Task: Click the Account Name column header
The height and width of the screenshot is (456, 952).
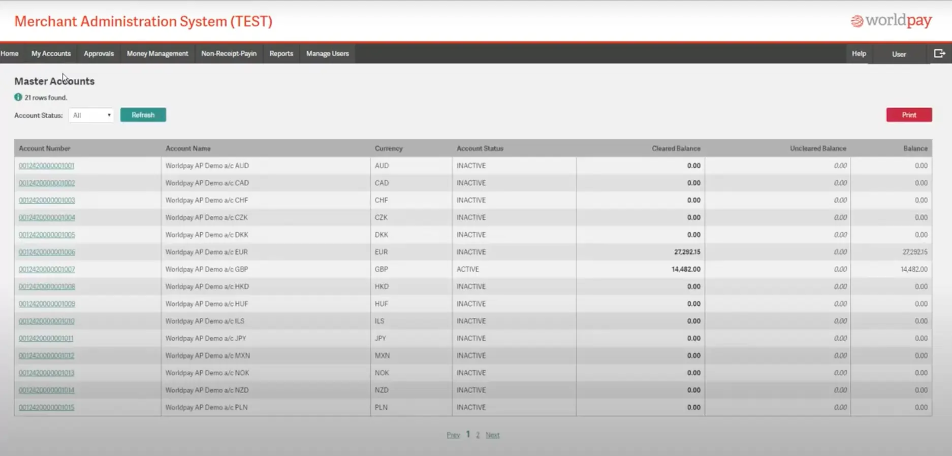Action: pos(188,148)
